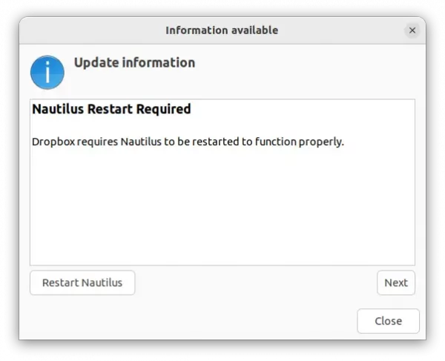The width and height of the screenshot is (445, 361).
Task: Dismiss the dialog using the Close button
Action: pos(388,321)
